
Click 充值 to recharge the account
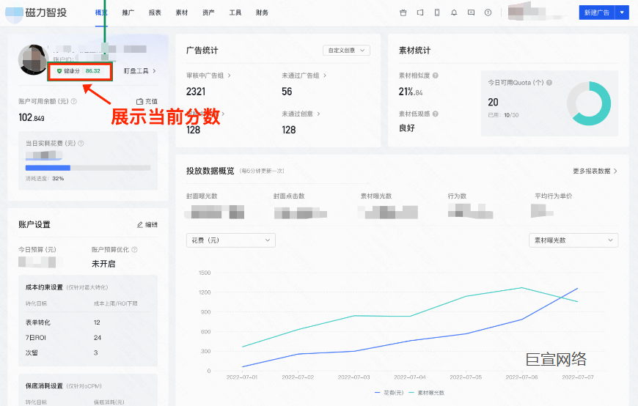147,101
